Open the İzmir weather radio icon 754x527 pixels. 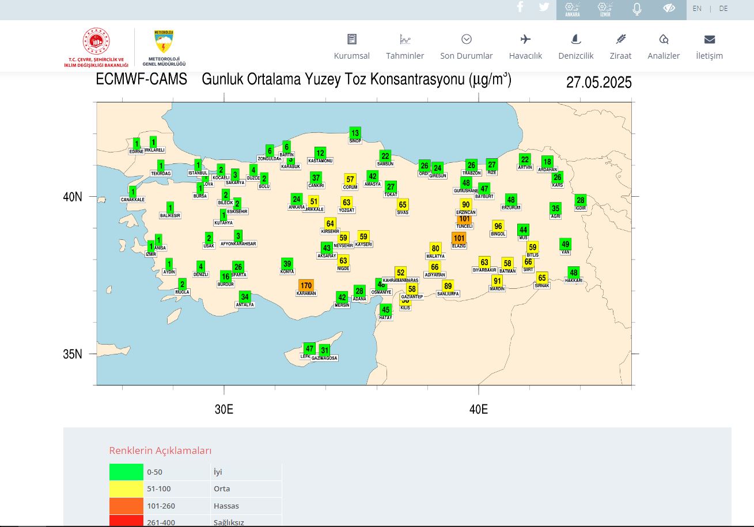pos(605,9)
